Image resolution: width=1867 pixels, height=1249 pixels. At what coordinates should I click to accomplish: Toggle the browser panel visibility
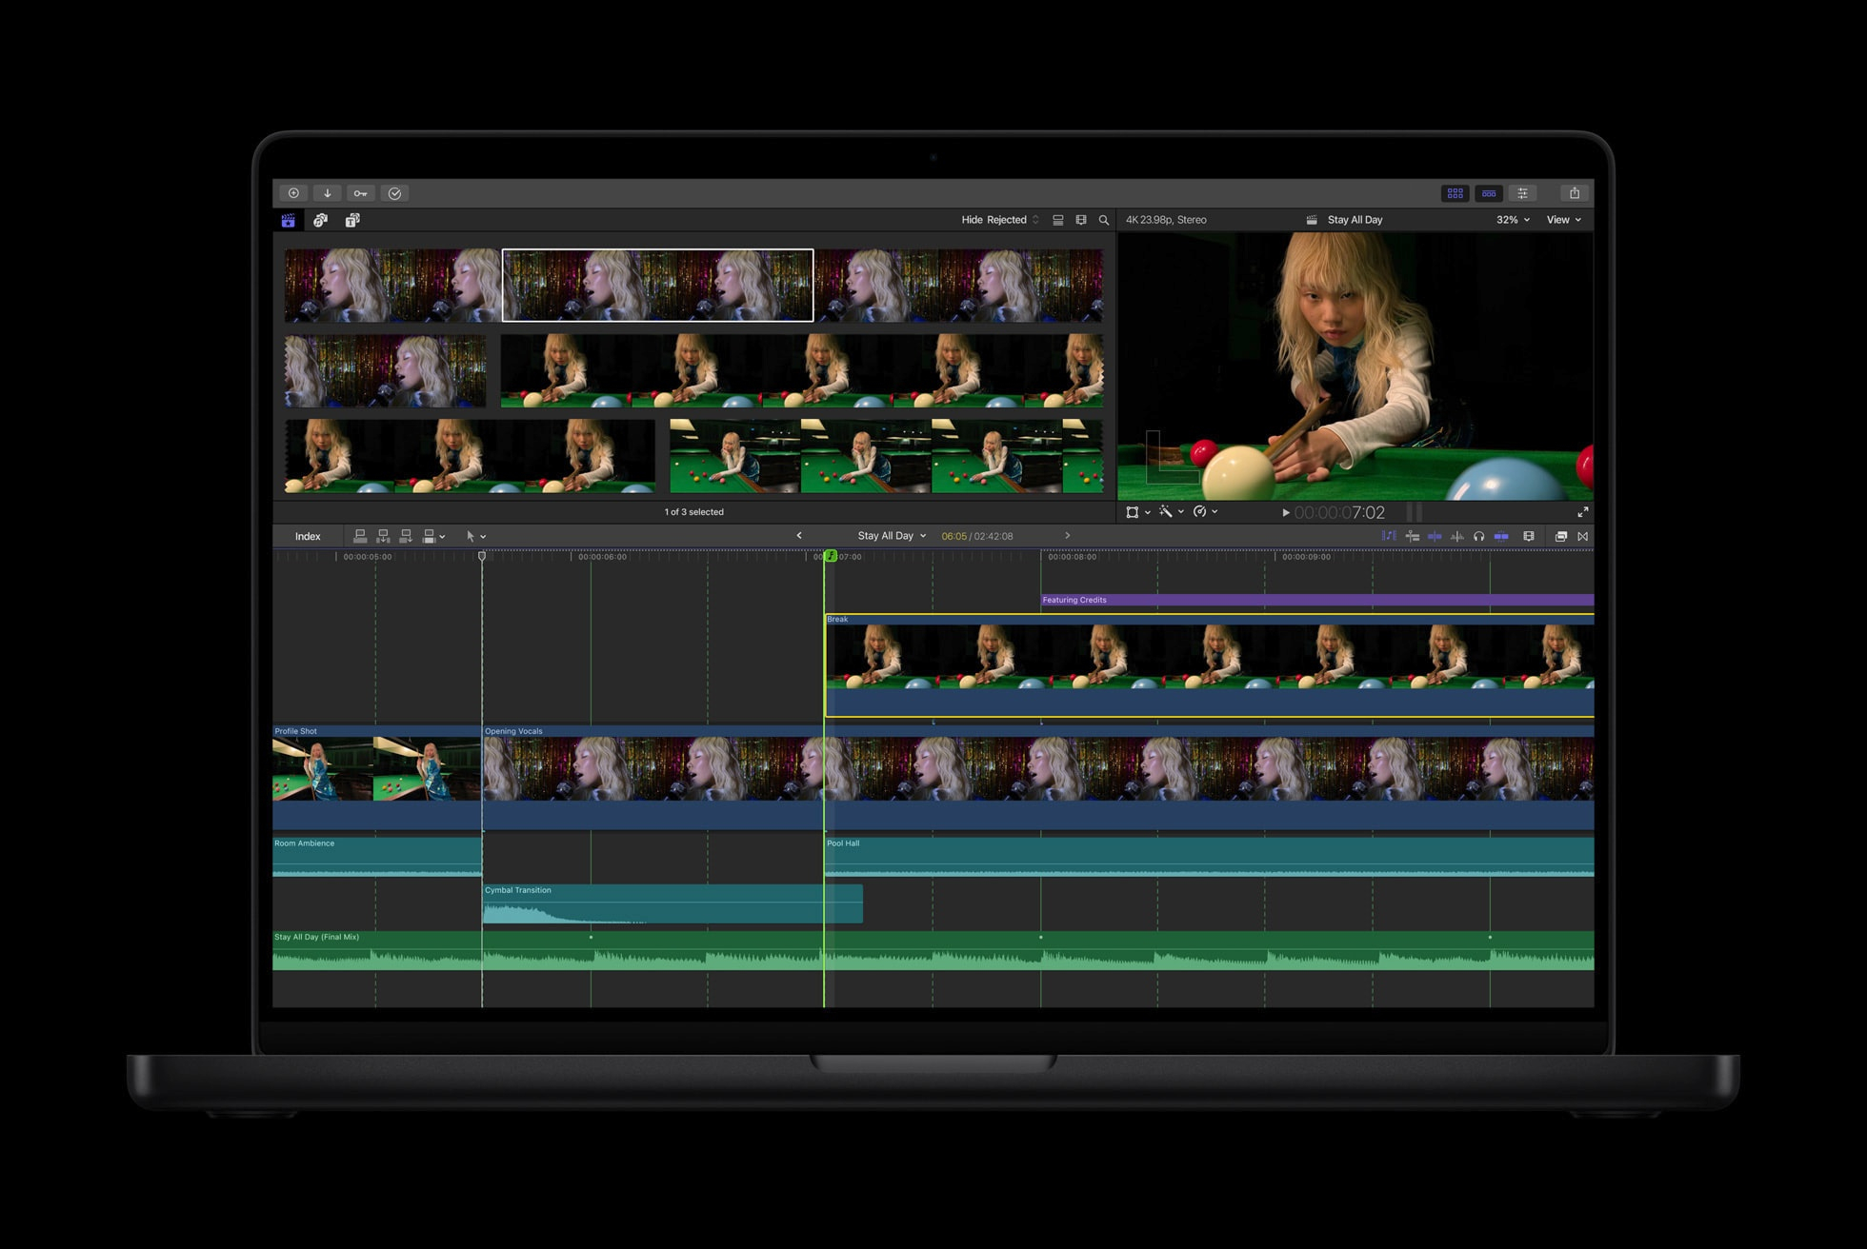point(1455,193)
